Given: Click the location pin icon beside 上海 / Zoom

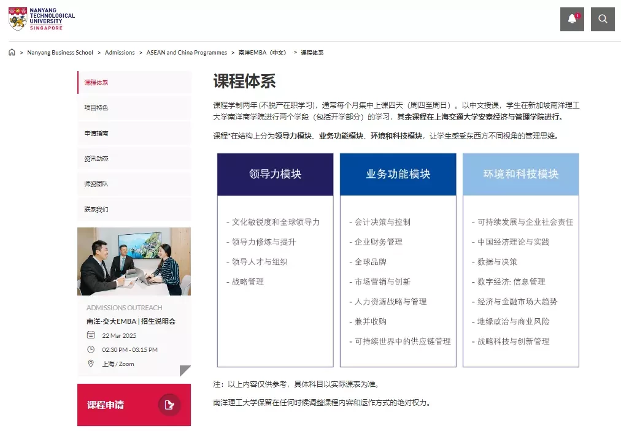Looking at the screenshot, I should pyautogui.click(x=91, y=364).
